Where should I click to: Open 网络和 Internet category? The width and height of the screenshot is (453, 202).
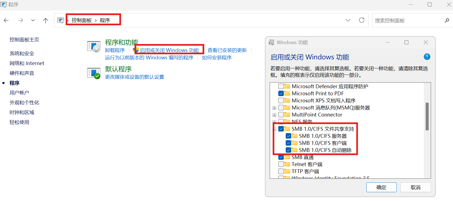27,63
